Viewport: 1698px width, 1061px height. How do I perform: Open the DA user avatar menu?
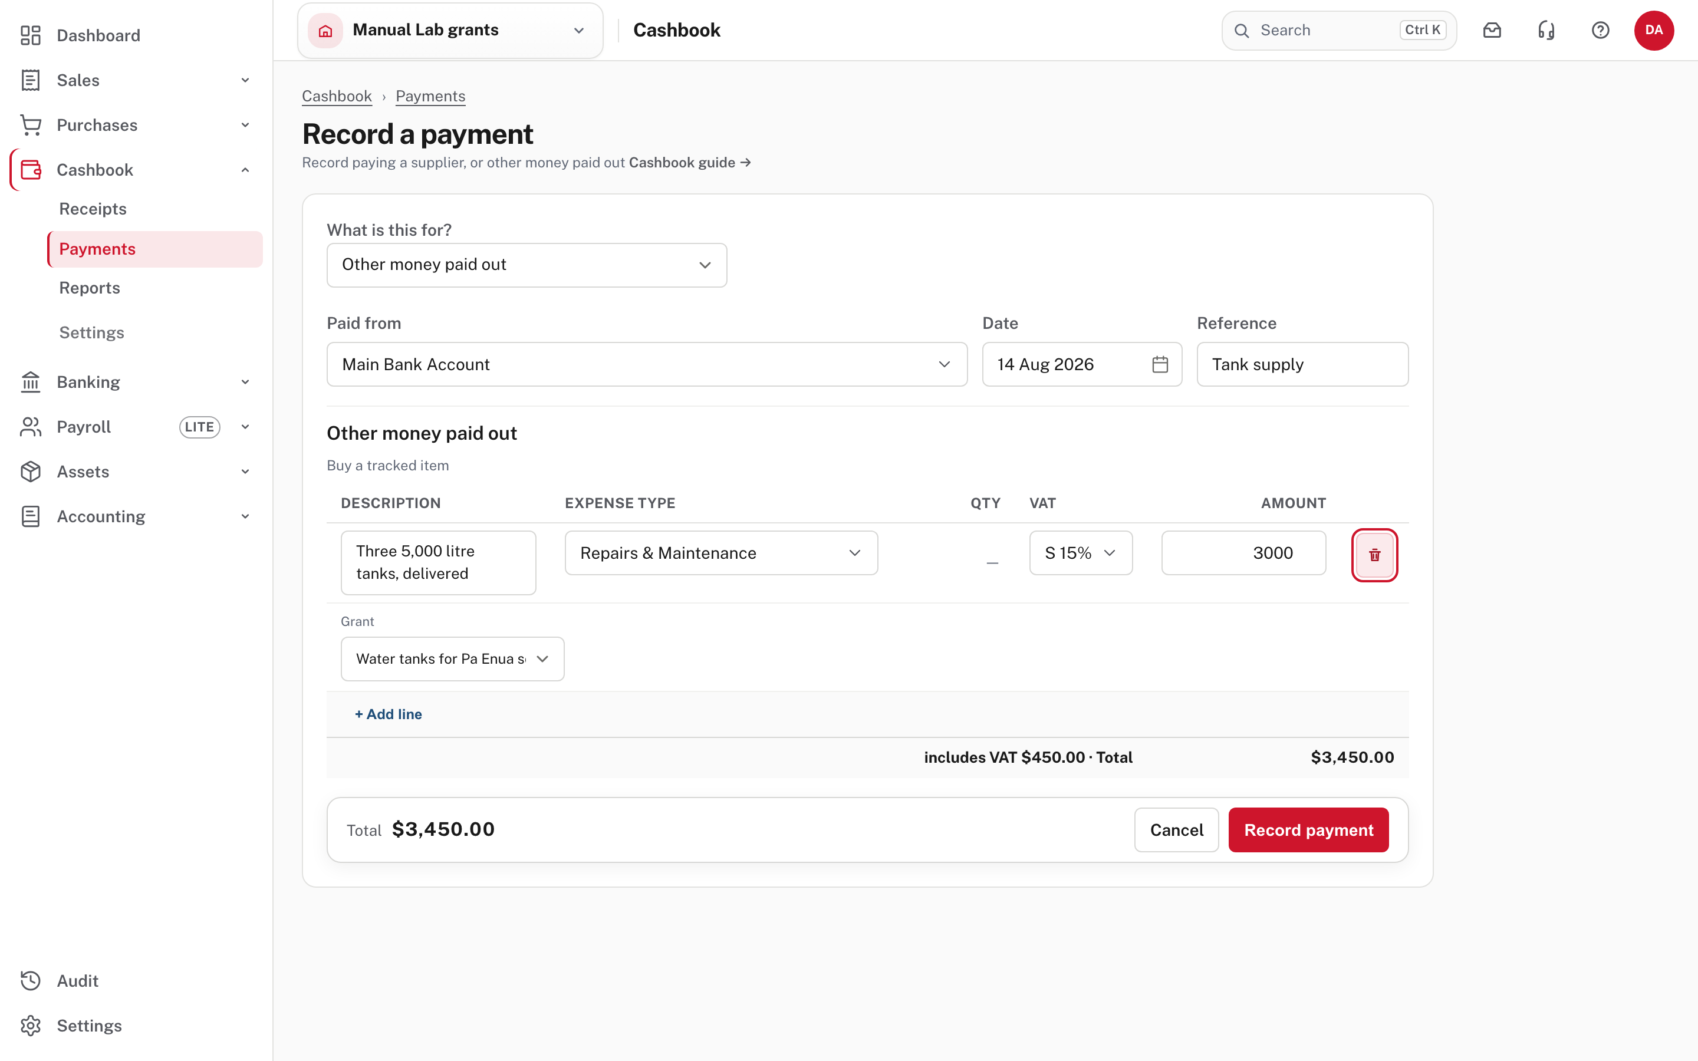click(x=1654, y=30)
